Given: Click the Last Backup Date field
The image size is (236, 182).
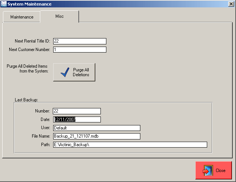Looking at the screenshot, I should [x=76, y=119].
